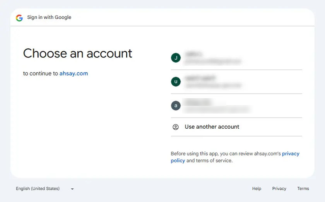325x202 pixels.
Task: Select the account with J avatar
Action: (236, 58)
